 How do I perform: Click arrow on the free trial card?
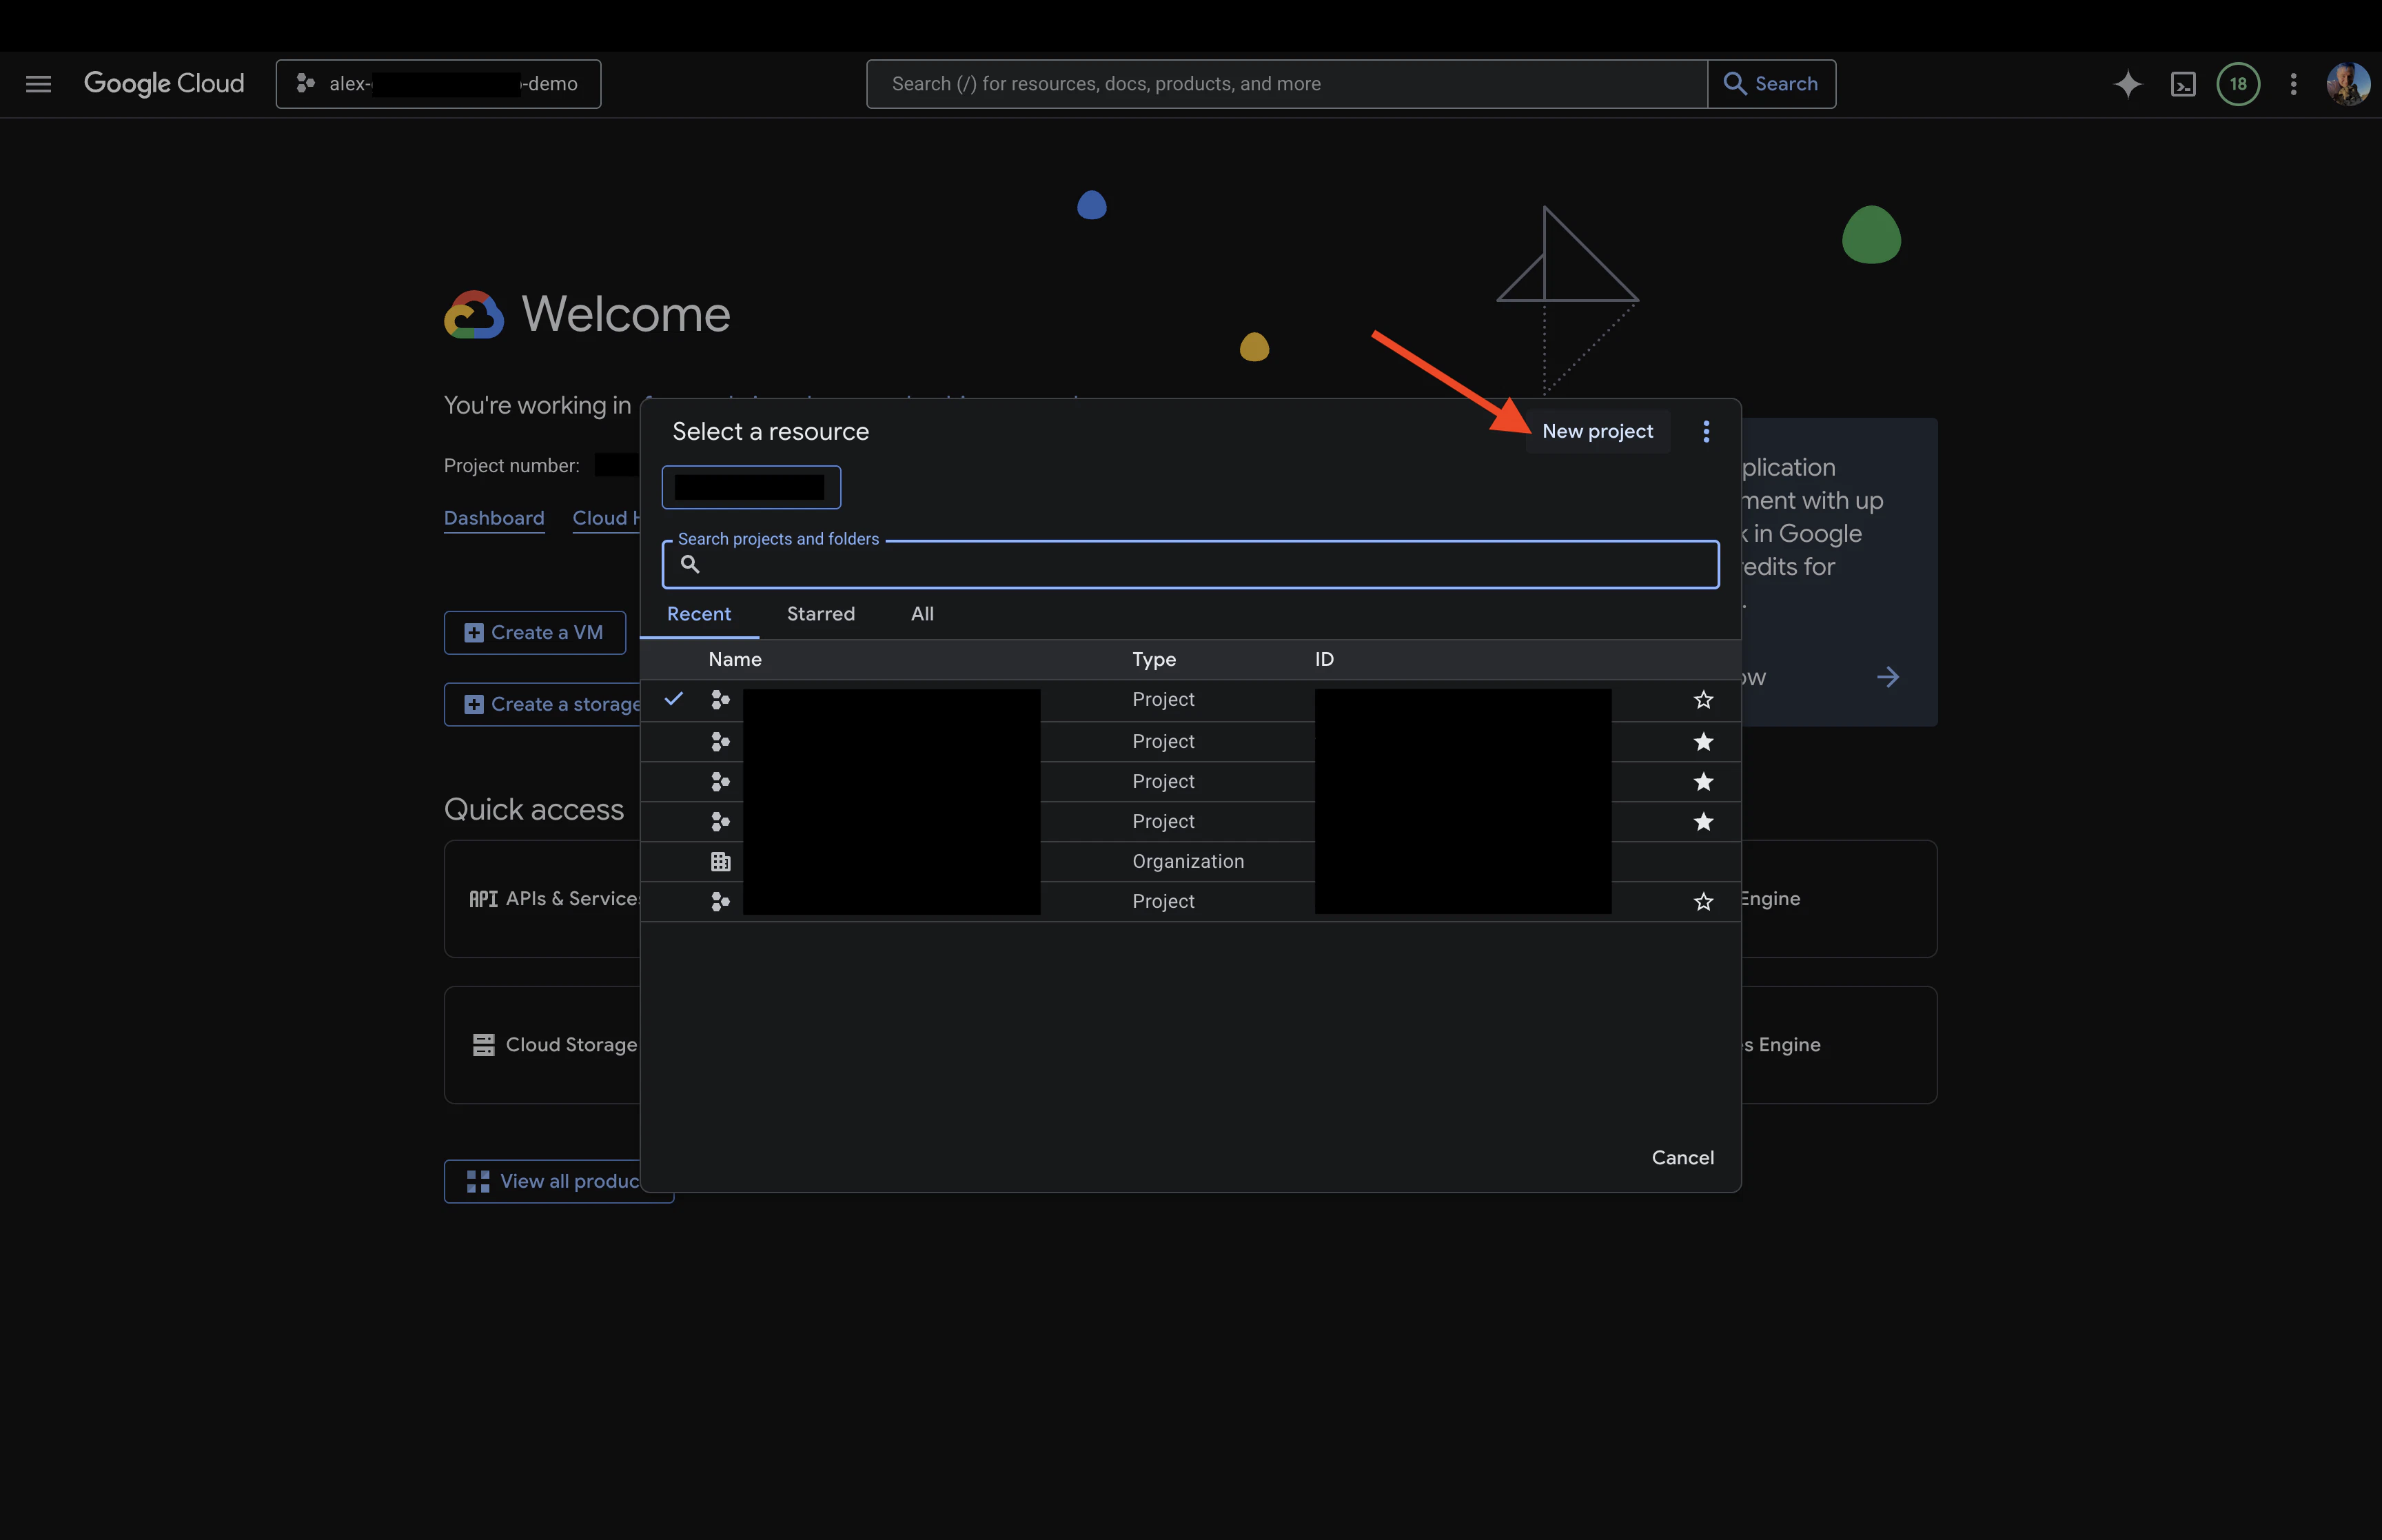coord(1887,677)
